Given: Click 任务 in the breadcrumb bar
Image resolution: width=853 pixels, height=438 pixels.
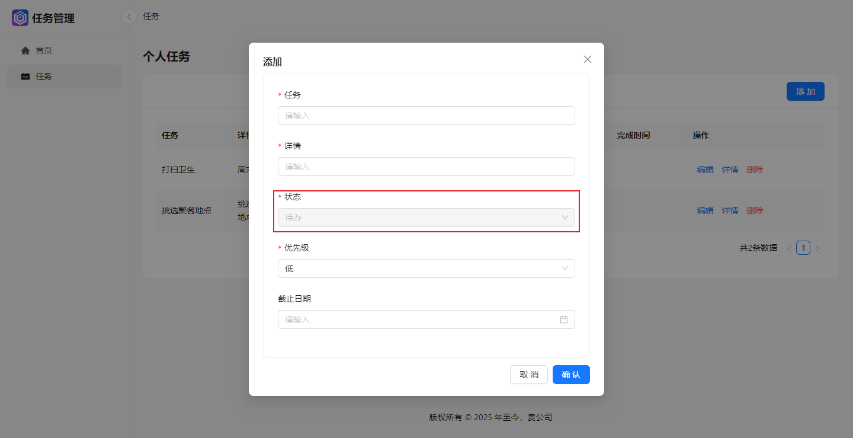Looking at the screenshot, I should [x=150, y=16].
